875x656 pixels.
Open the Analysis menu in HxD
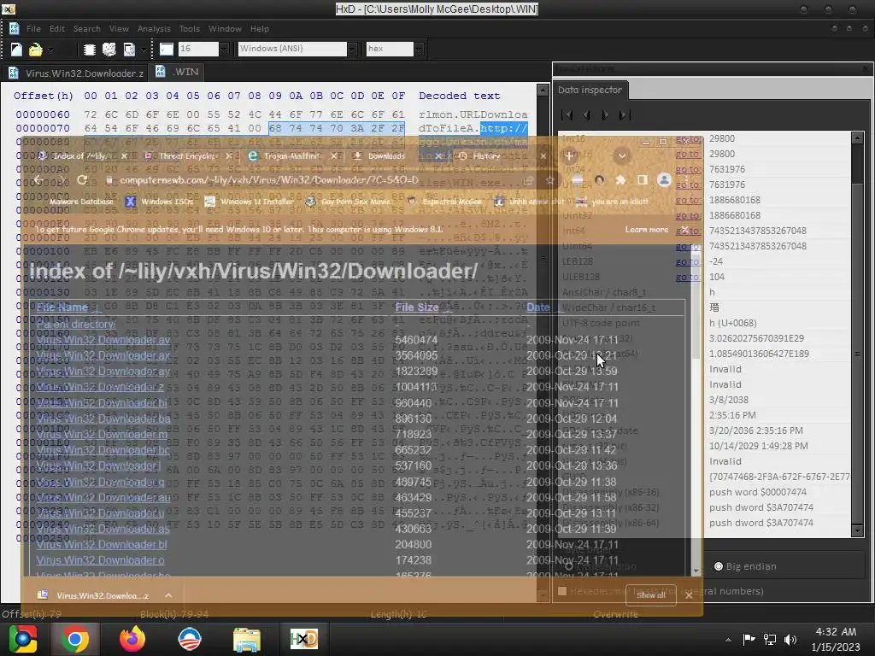(x=154, y=28)
